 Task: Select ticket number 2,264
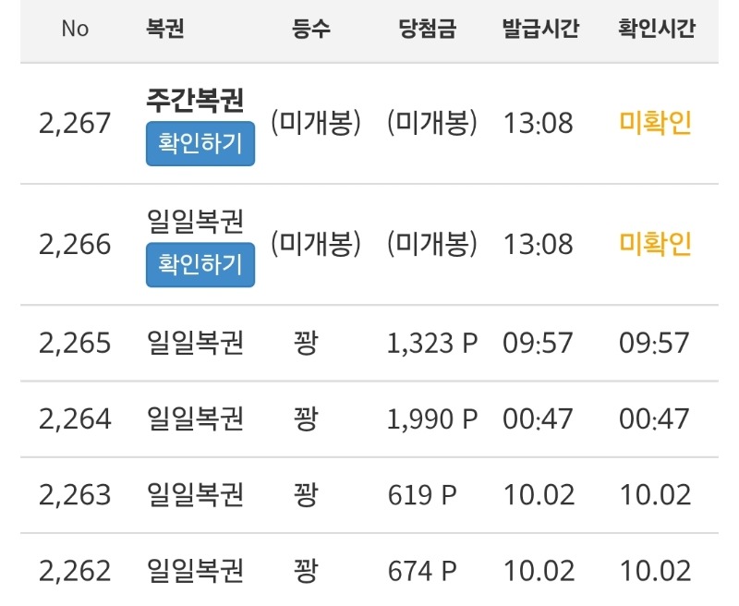point(75,418)
